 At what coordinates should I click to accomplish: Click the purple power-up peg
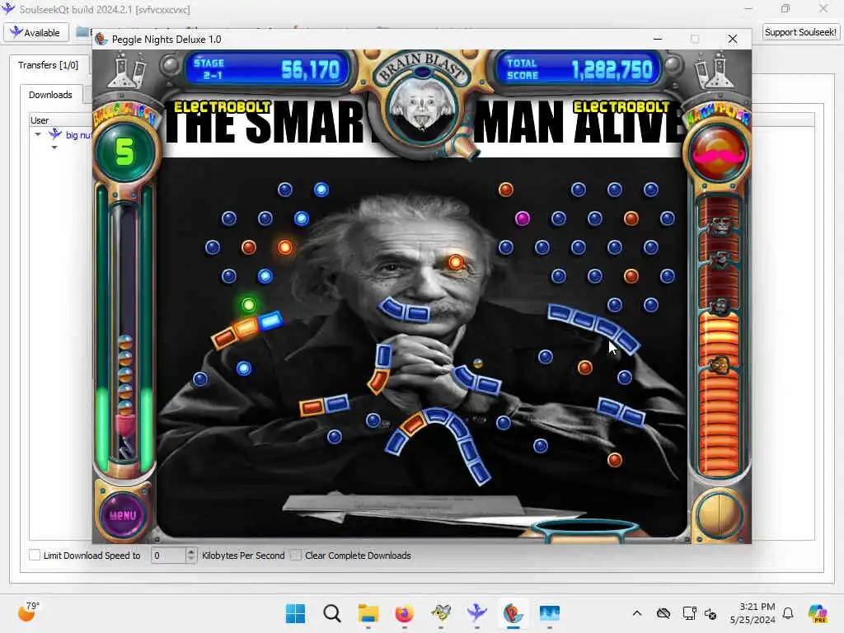522,218
